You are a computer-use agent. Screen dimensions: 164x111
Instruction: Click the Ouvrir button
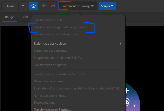[x=10, y=6]
